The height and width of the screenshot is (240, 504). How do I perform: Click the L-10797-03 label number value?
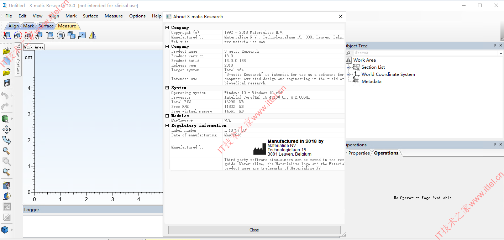235,130
